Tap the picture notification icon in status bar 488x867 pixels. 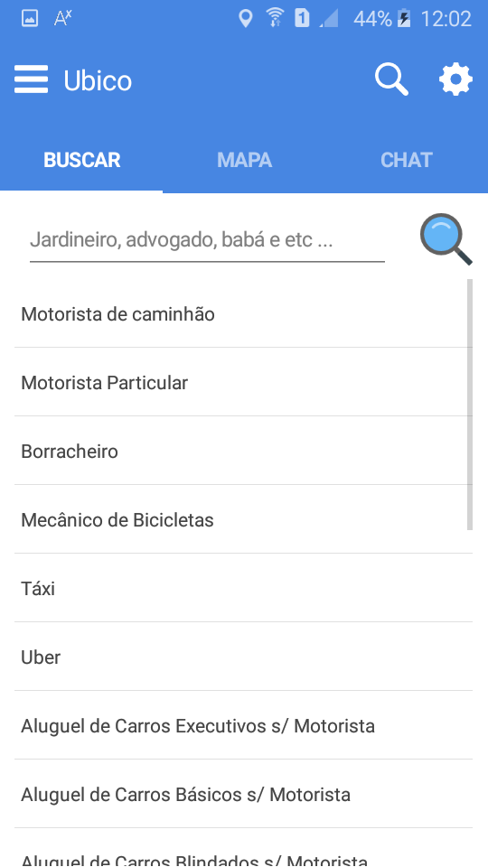click(x=29, y=19)
